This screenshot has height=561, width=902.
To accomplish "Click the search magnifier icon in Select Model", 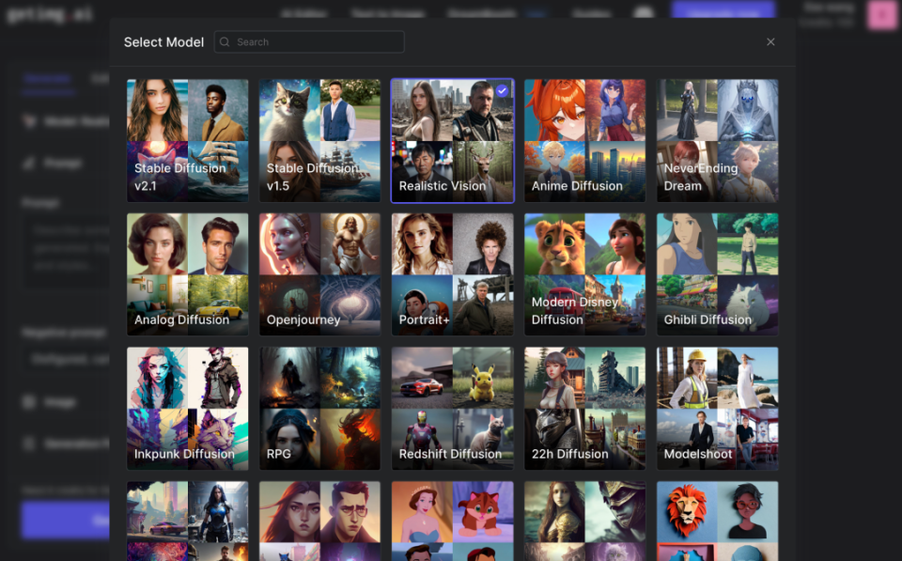I will tap(225, 42).
